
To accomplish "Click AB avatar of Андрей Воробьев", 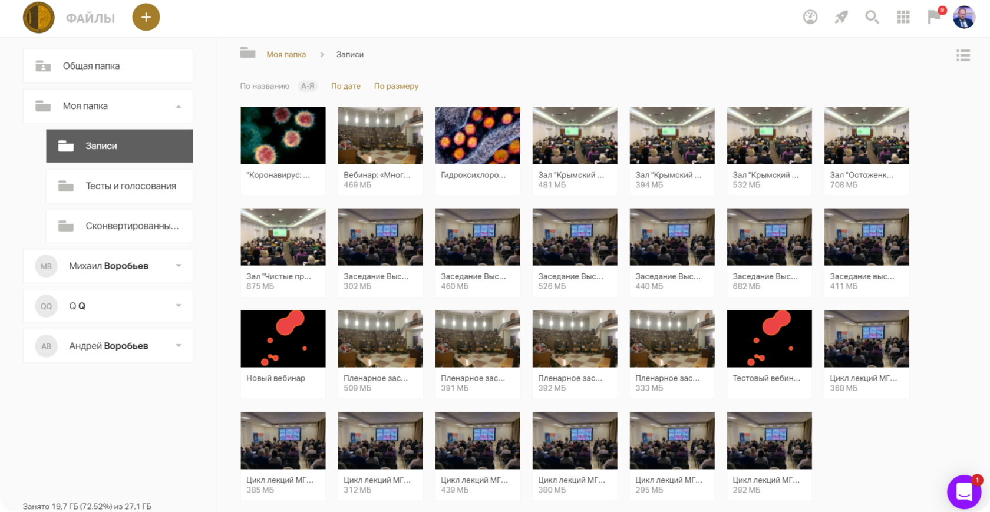I will [46, 346].
